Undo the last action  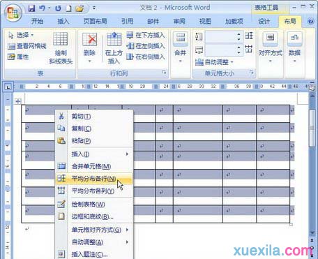[x=42, y=8]
